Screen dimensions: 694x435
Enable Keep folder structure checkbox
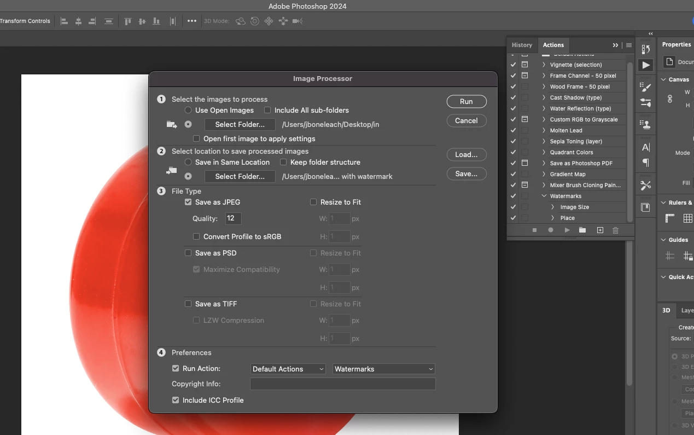click(x=283, y=162)
